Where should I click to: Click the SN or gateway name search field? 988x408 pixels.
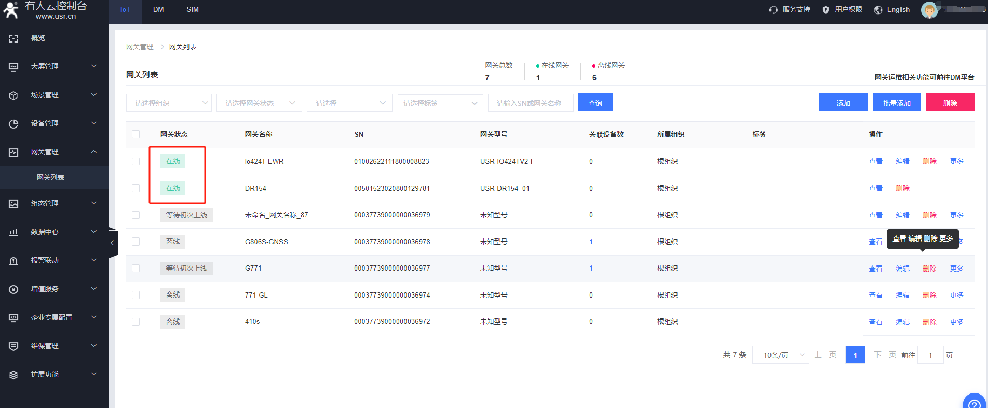[530, 103]
